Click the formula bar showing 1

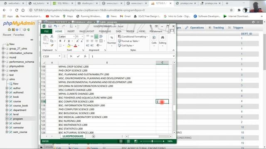[x=131, y=56]
